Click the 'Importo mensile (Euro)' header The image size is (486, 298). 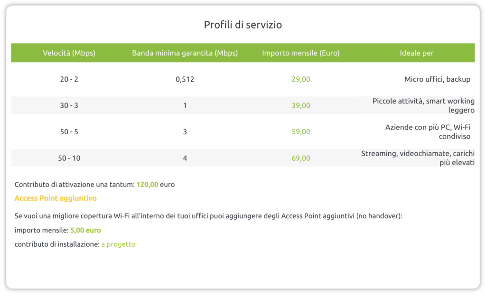tap(301, 53)
